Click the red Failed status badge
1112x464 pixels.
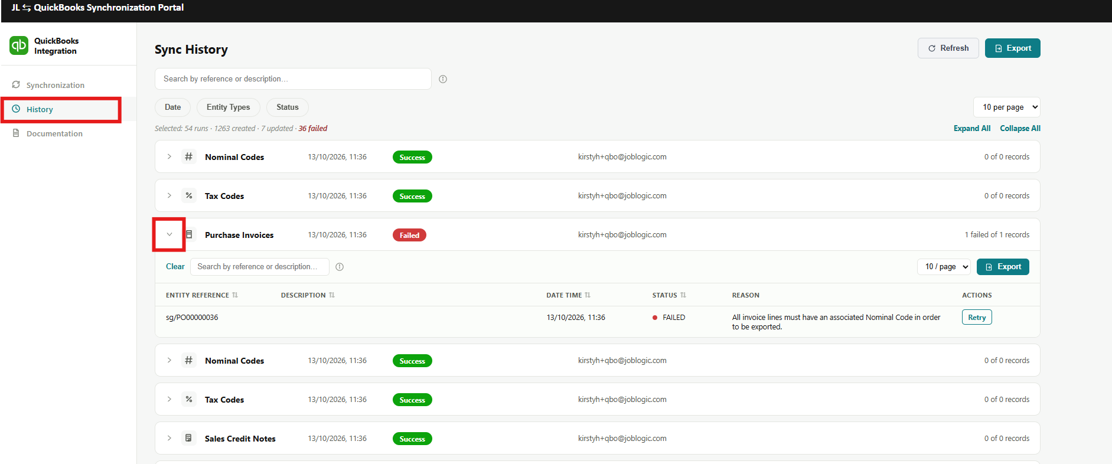409,235
